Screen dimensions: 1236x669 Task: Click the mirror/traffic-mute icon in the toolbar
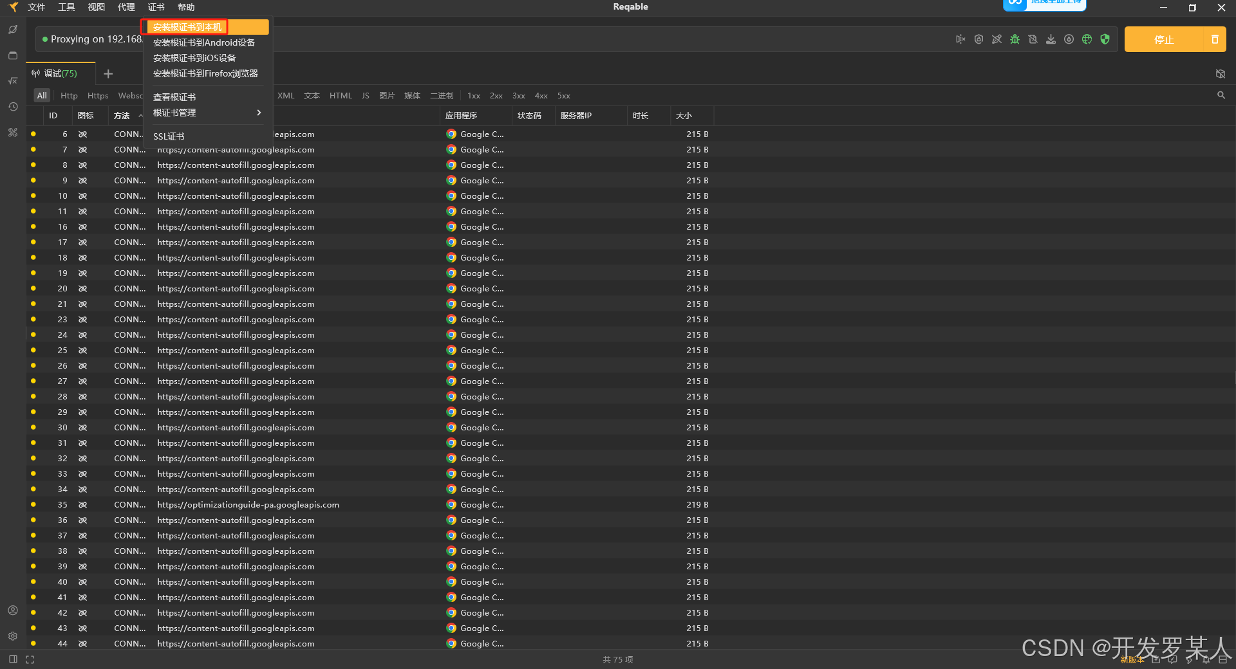tap(960, 39)
